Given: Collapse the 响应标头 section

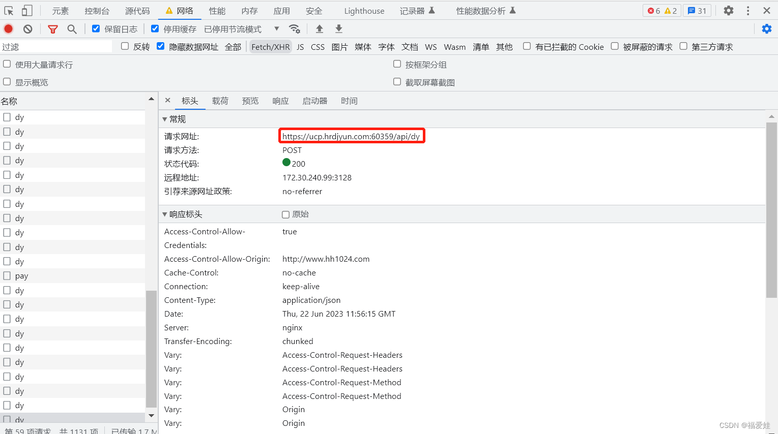Looking at the screenshot, I should (165, 214).
